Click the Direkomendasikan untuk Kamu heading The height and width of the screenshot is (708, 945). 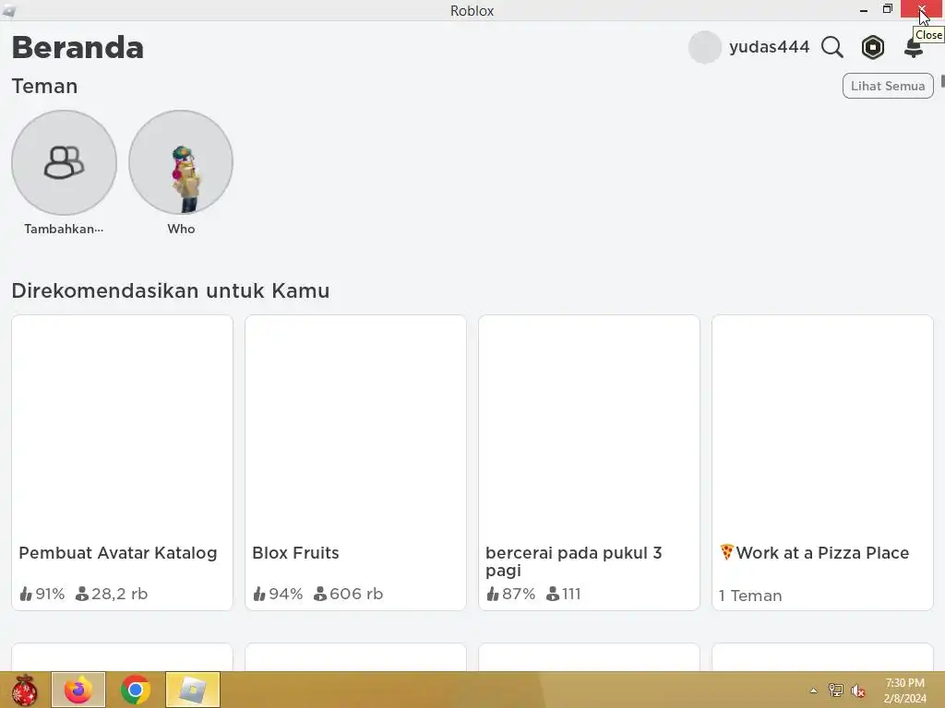tap(171, 290)
